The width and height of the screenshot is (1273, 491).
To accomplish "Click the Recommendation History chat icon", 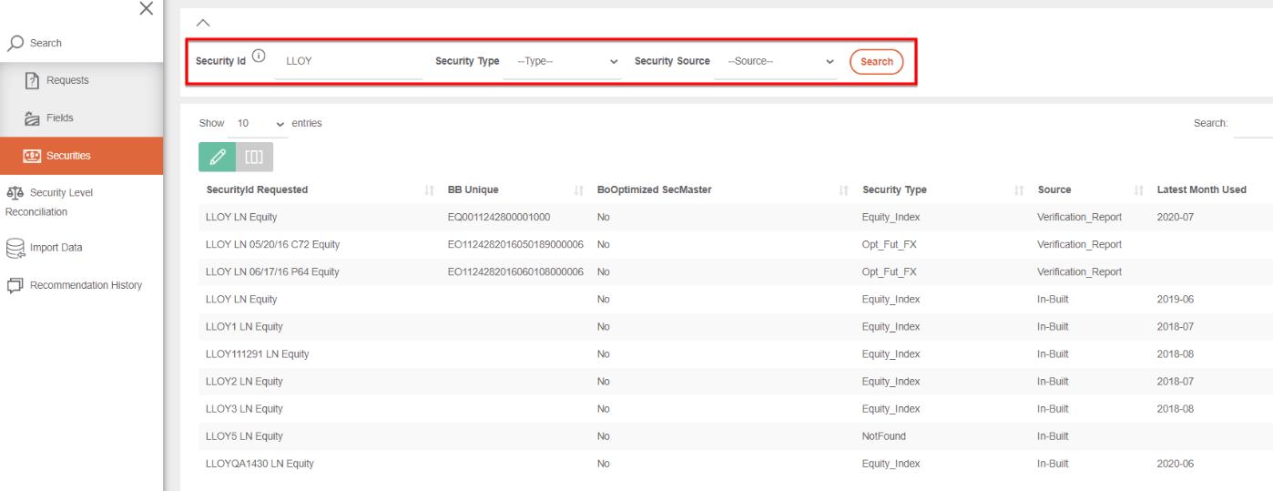I will tap(14, 285).
